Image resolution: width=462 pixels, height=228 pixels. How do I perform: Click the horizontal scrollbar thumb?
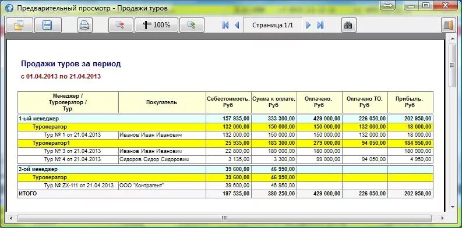pos(224,218)
